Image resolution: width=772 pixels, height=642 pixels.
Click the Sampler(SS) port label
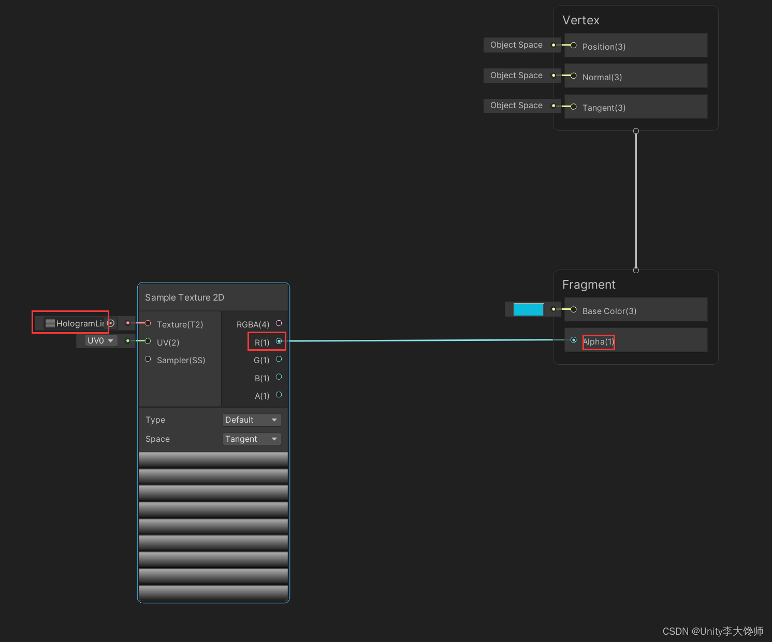point(181,360)
